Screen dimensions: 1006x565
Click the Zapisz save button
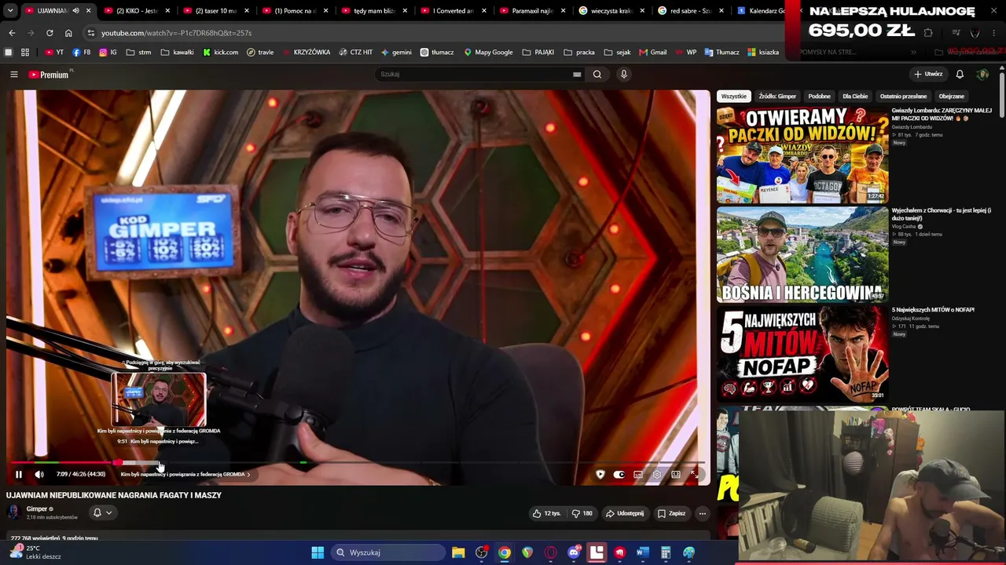(x=672, y=513)
